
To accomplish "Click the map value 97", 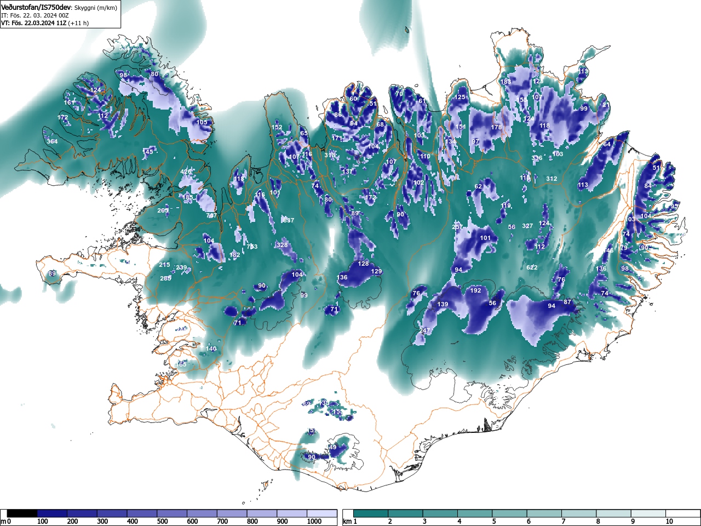I will click(475, 141).
